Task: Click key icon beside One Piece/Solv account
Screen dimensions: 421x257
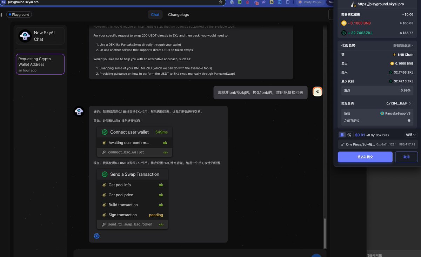Action: pyautogui.click(x=342, y=144)
